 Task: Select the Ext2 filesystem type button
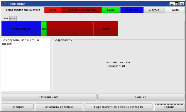click(53, 10)
